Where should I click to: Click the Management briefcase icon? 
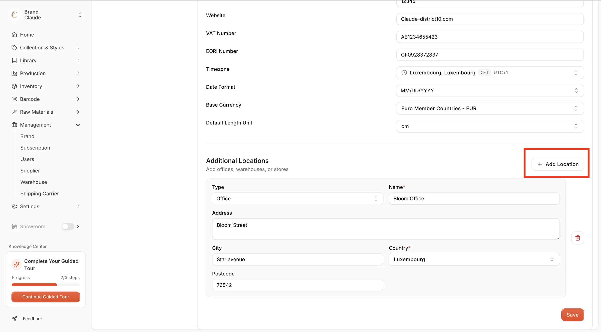14,125
